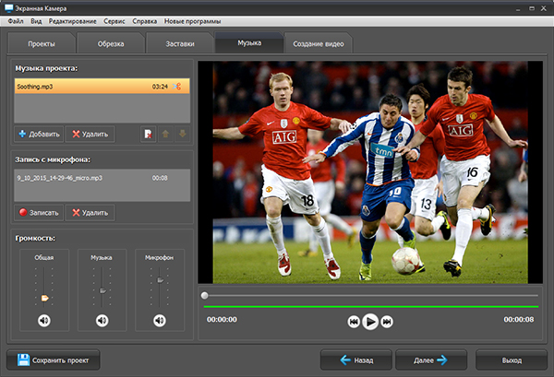This screenshot has width=554, height=377.
Task: Click Добавить to add project music
Action: [38, 135]
